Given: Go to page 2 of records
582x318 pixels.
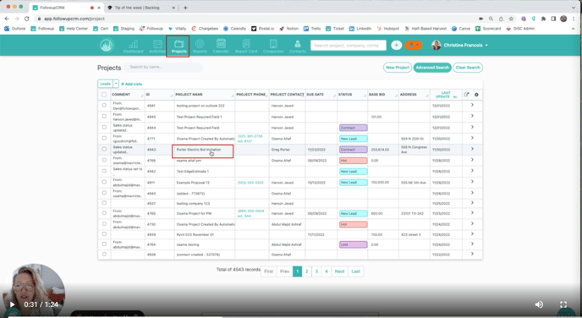Looking at the screenshot, I should [306, 271].
